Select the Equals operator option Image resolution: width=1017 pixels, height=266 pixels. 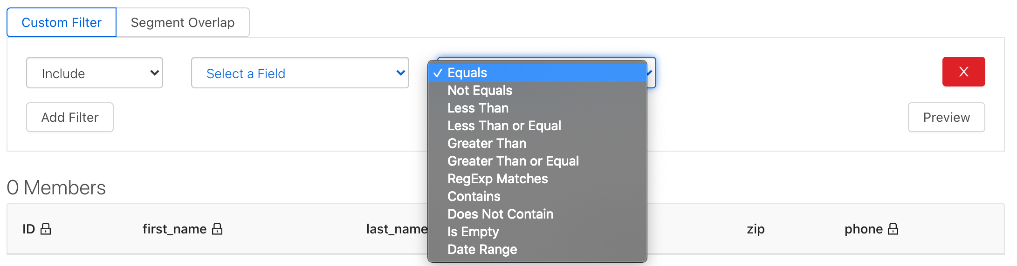click(467, 73)
